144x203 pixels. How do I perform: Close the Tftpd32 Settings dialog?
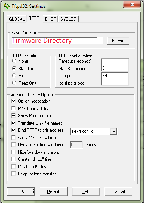[132, 4]
